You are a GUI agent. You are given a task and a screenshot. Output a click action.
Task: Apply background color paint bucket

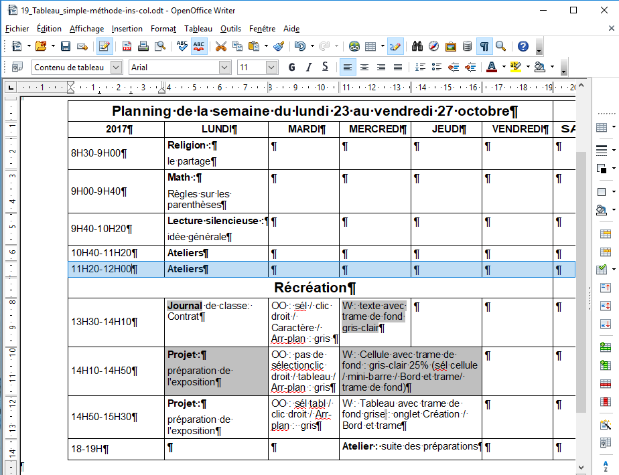point(540,67)
